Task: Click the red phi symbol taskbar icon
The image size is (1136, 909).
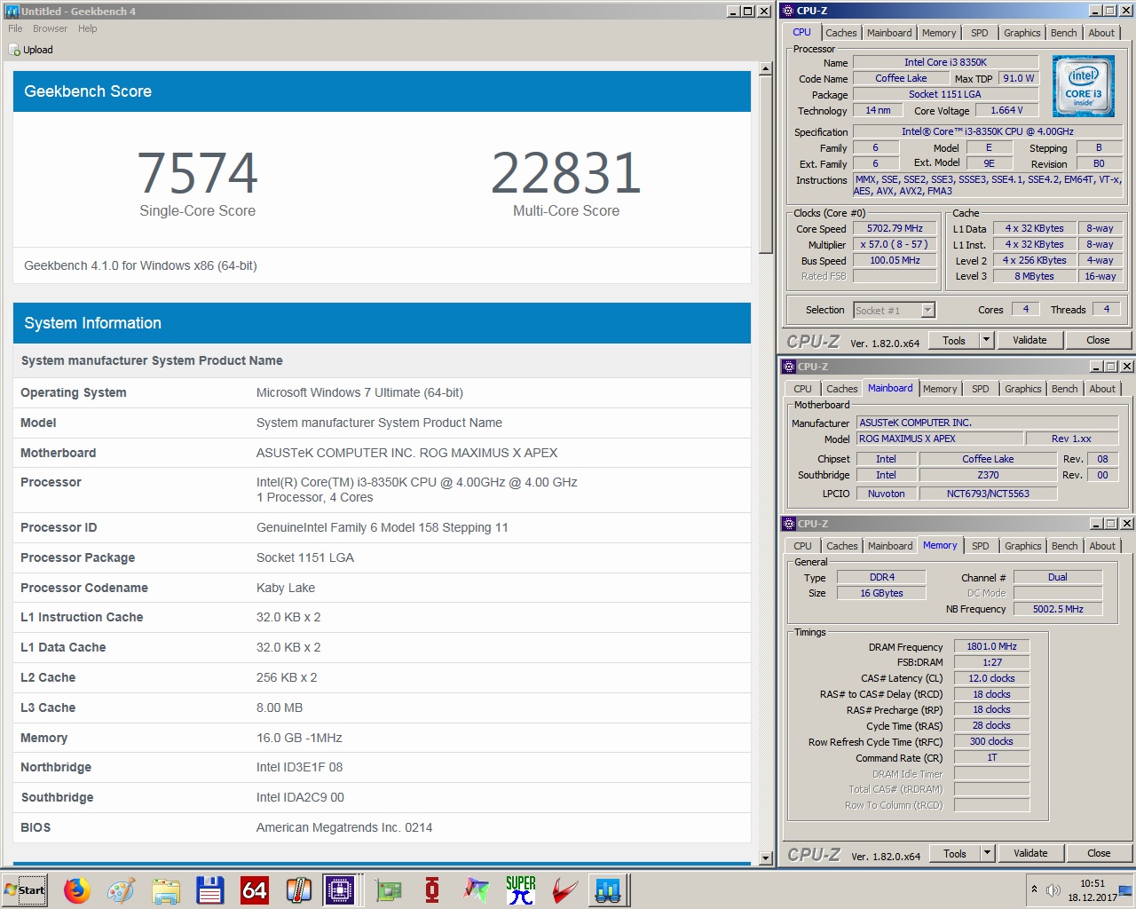Action: pos(432,889)
